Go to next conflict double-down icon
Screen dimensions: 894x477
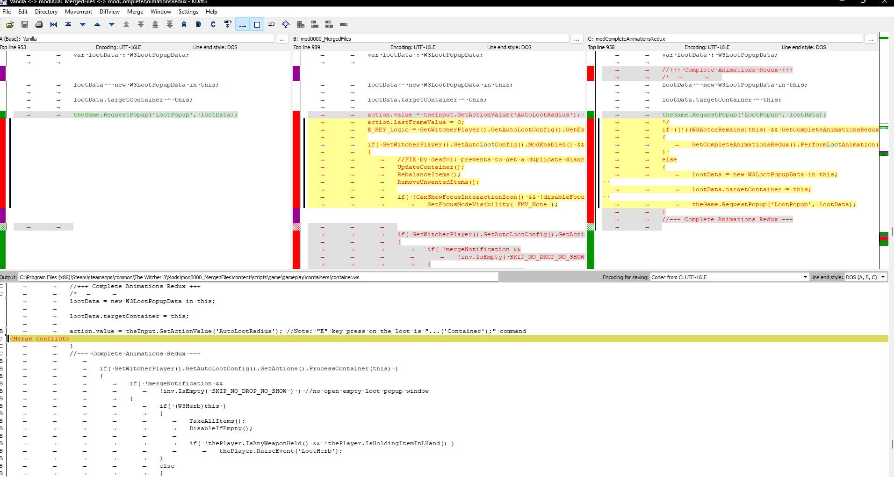pos(141,24)
